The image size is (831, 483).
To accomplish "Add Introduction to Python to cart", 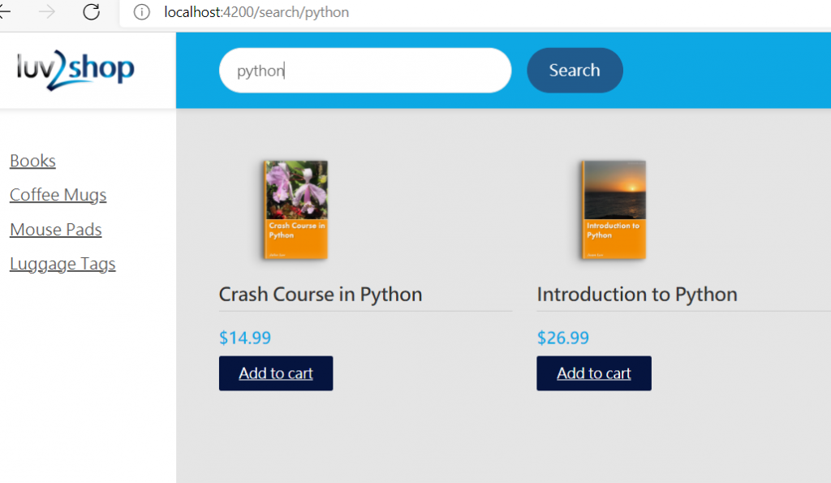I will click(594, 373).
